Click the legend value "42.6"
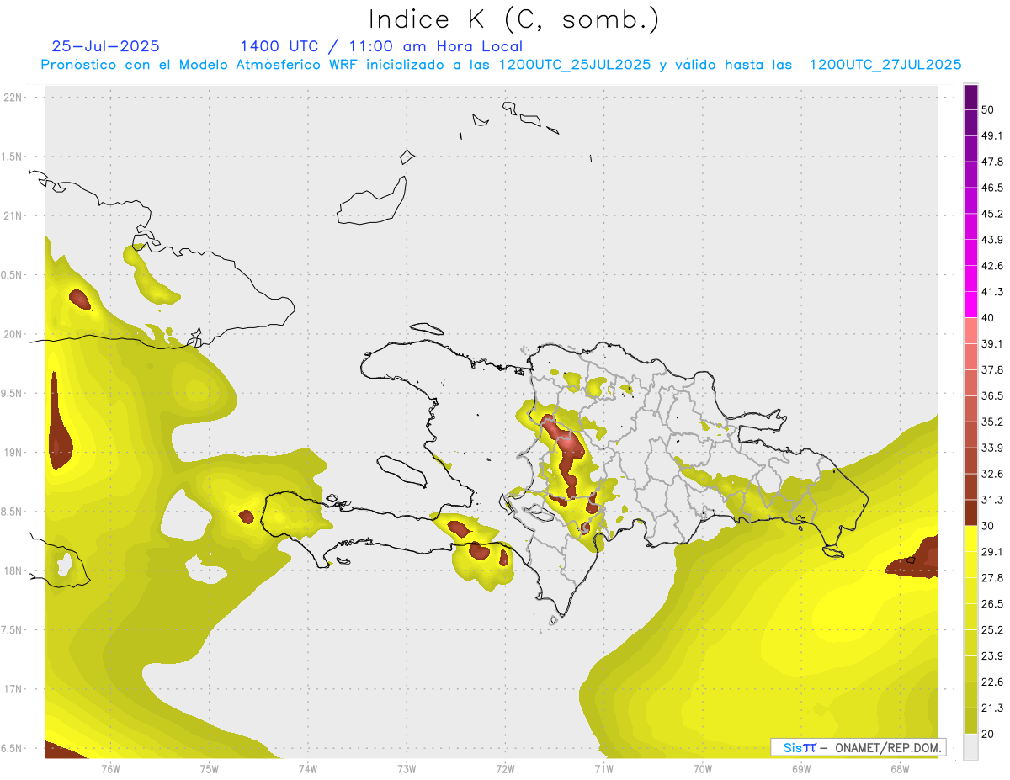This screenshot has width=1010, height=780. [x=992, y=266]
